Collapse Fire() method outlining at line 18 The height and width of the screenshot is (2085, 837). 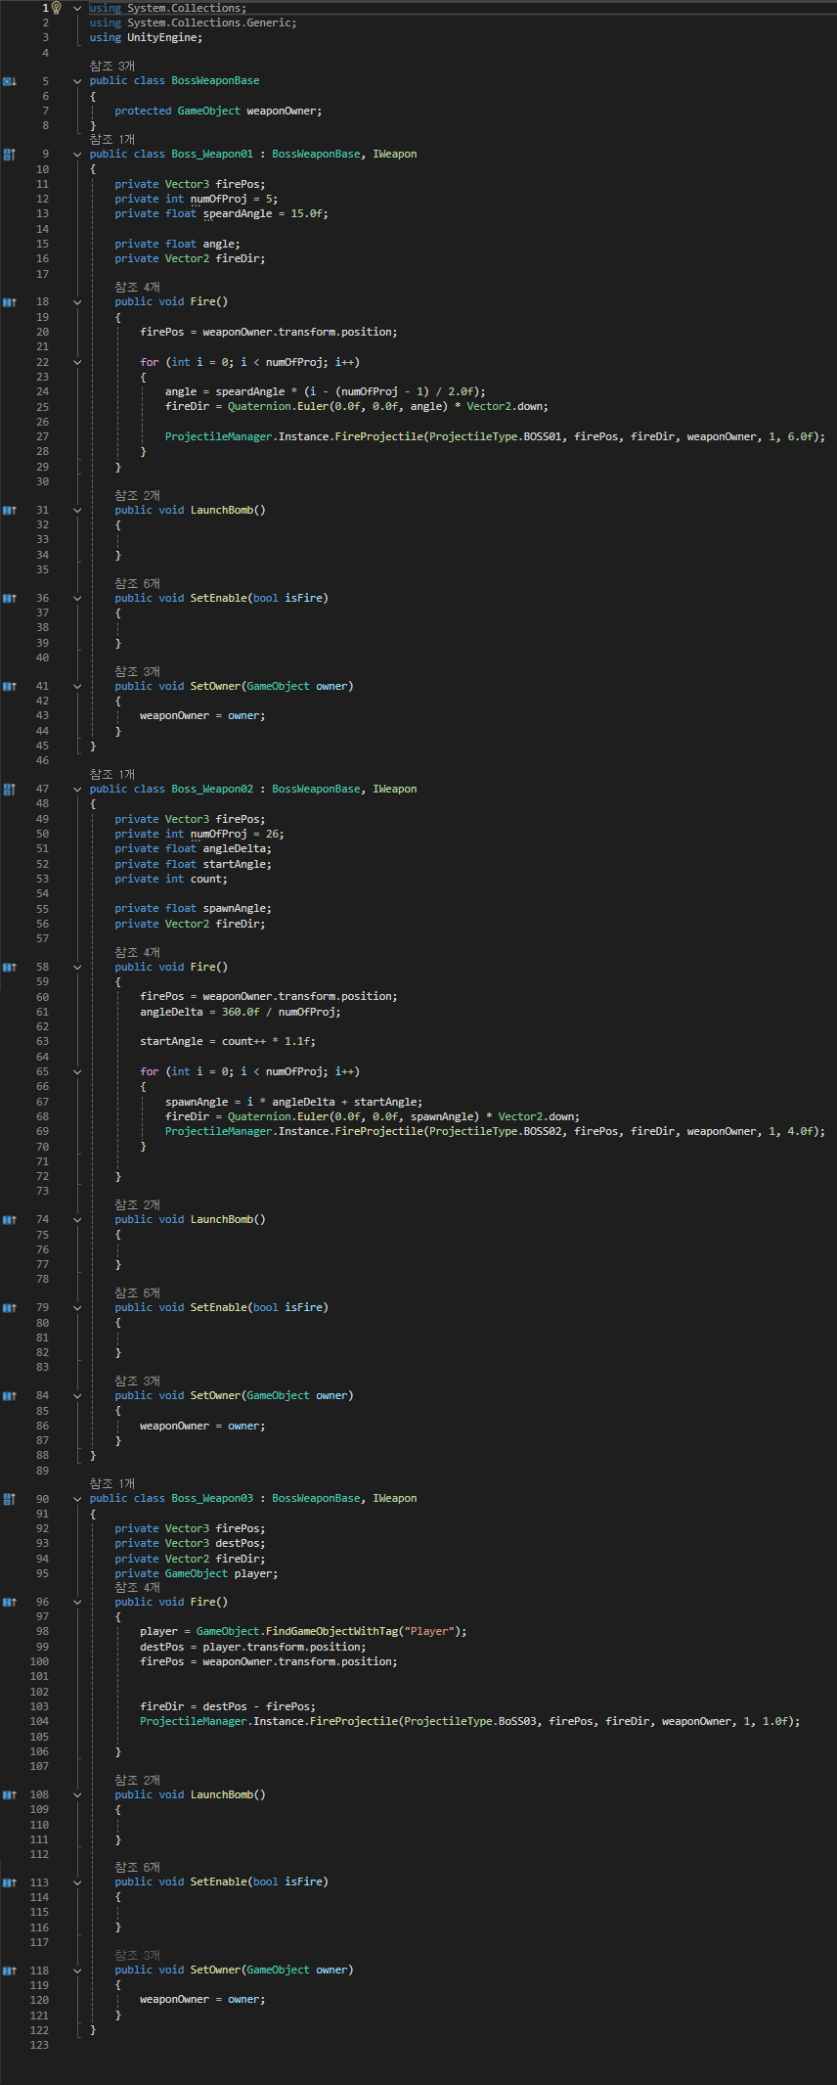coord(77,302)
